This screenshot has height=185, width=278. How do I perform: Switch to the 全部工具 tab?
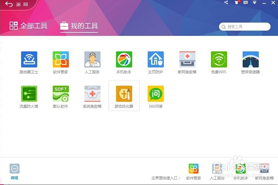pyautogui.click(x=28, y=26)
